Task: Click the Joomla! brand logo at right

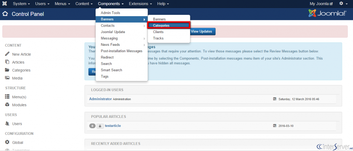Action: click(327, 13)
